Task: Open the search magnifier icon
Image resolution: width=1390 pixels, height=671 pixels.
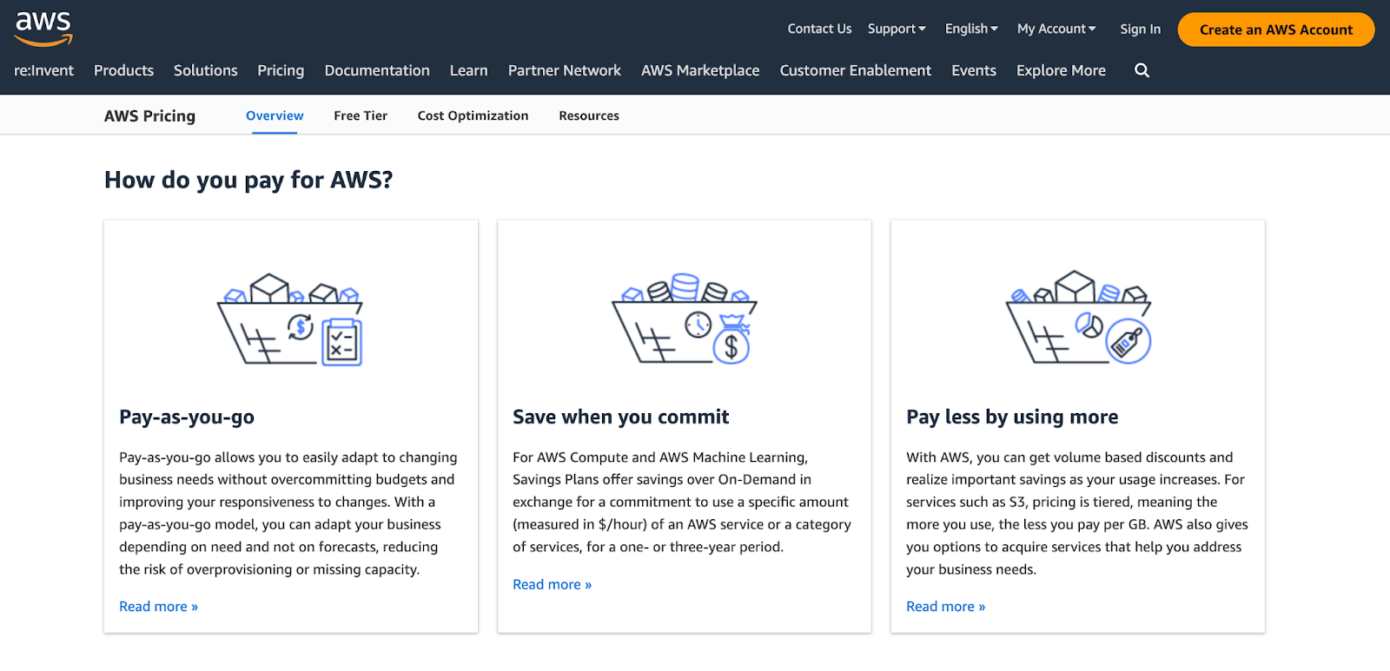Action: pos(1142,70)
